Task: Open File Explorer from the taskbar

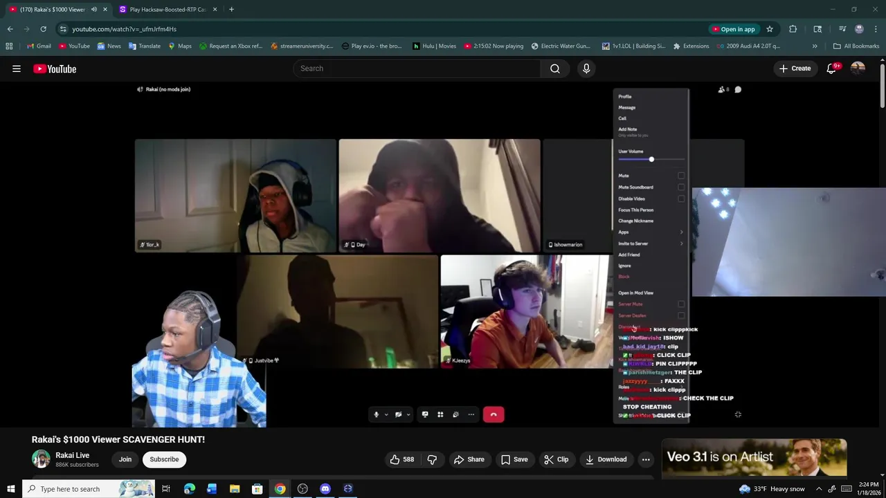Action: coord(235,489)
